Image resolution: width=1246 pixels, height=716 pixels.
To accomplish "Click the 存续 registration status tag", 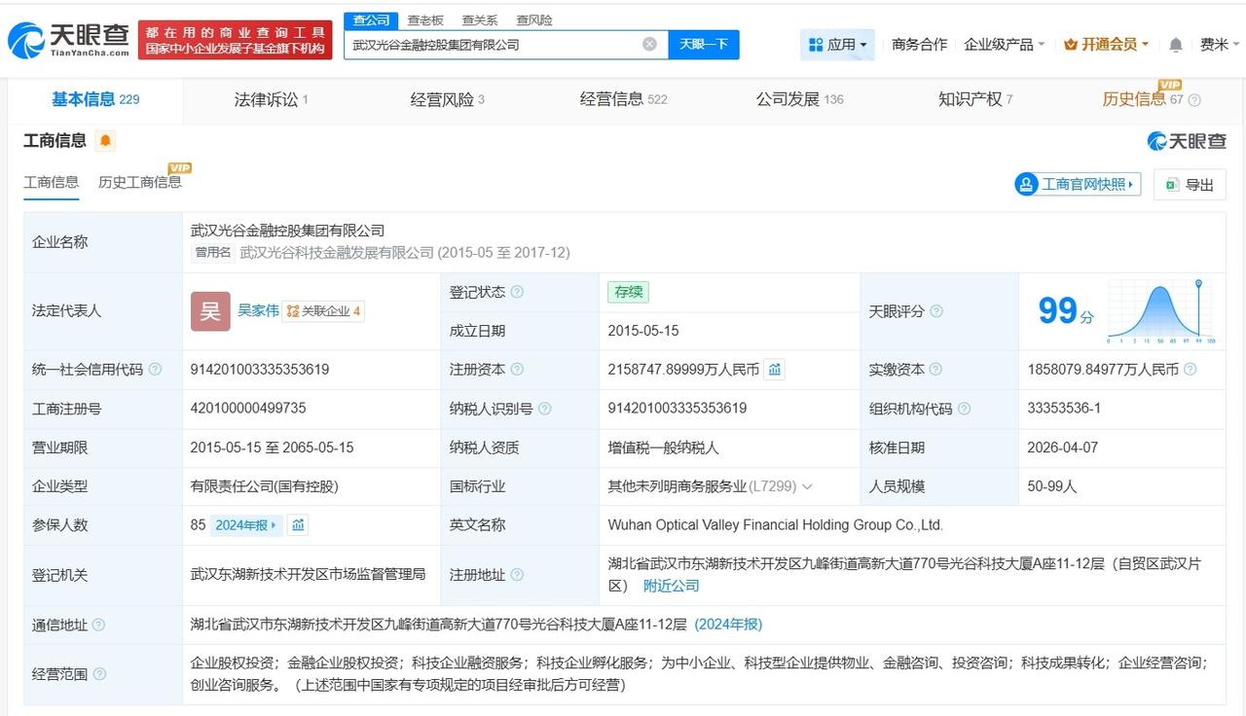I will pyautogui.click(x=628, y=292).
